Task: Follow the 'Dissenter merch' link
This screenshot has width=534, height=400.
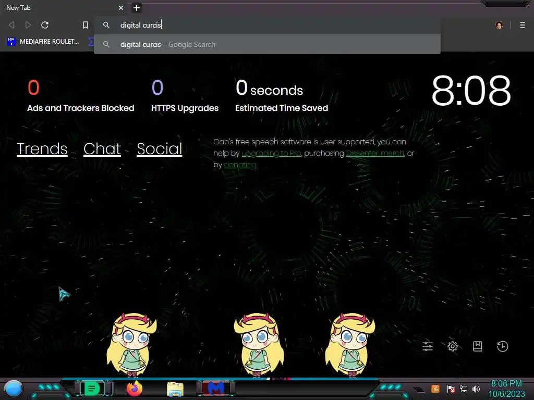Action: [x=375, y=154]
